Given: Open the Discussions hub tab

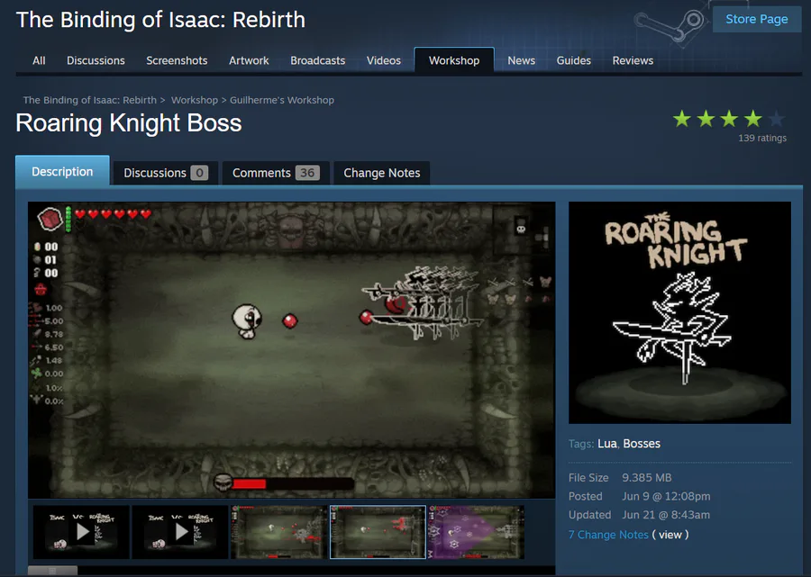Looking at the screenshot, I should 96,60.
